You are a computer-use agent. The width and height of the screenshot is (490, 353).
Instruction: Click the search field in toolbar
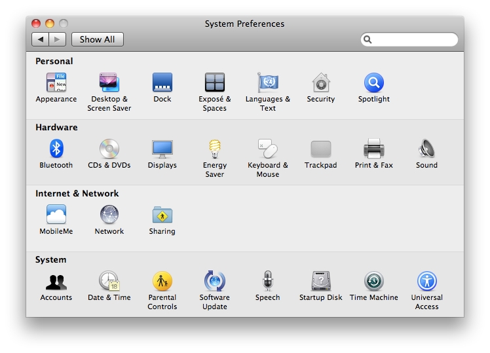414,40
